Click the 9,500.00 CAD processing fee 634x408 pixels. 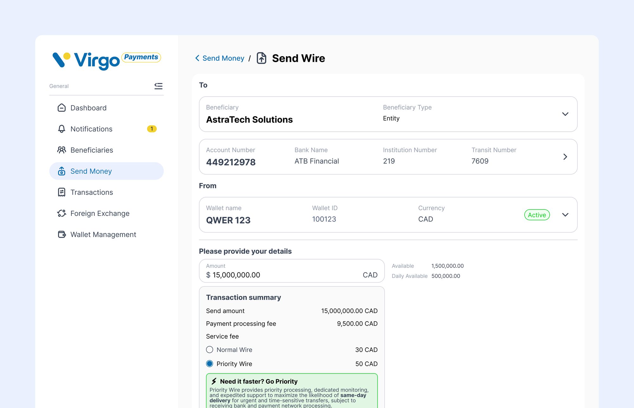pyautogui.click(x=357, y=323)
